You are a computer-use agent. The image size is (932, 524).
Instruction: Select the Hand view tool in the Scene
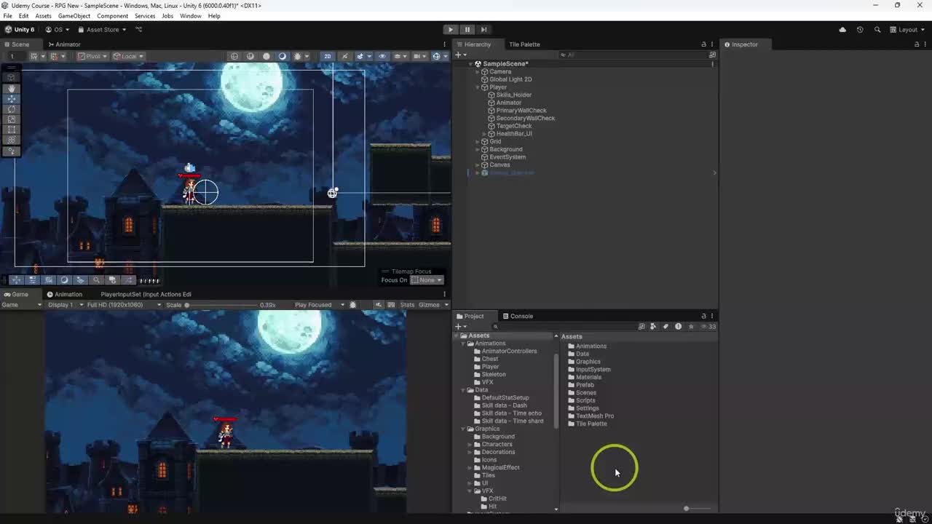tap(12, 88)
